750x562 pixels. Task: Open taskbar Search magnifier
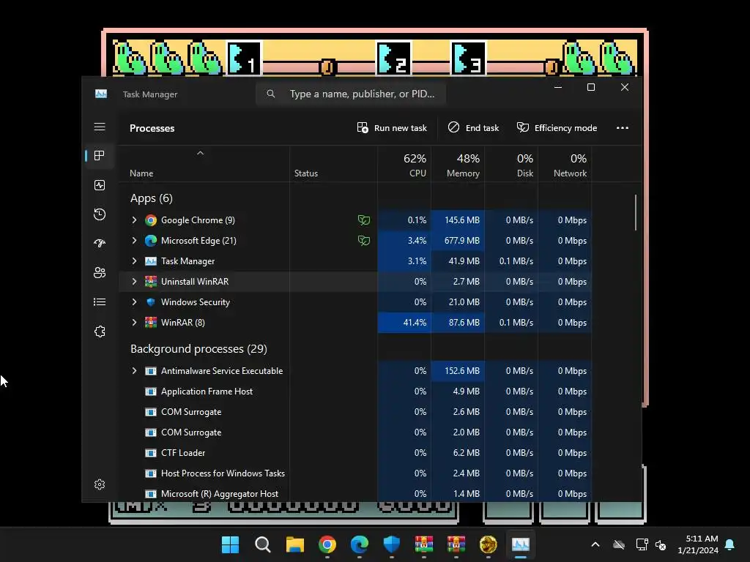click(263, 544)
